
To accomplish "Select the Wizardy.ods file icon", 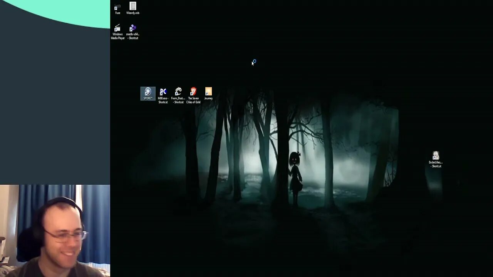I will point(133,8).
